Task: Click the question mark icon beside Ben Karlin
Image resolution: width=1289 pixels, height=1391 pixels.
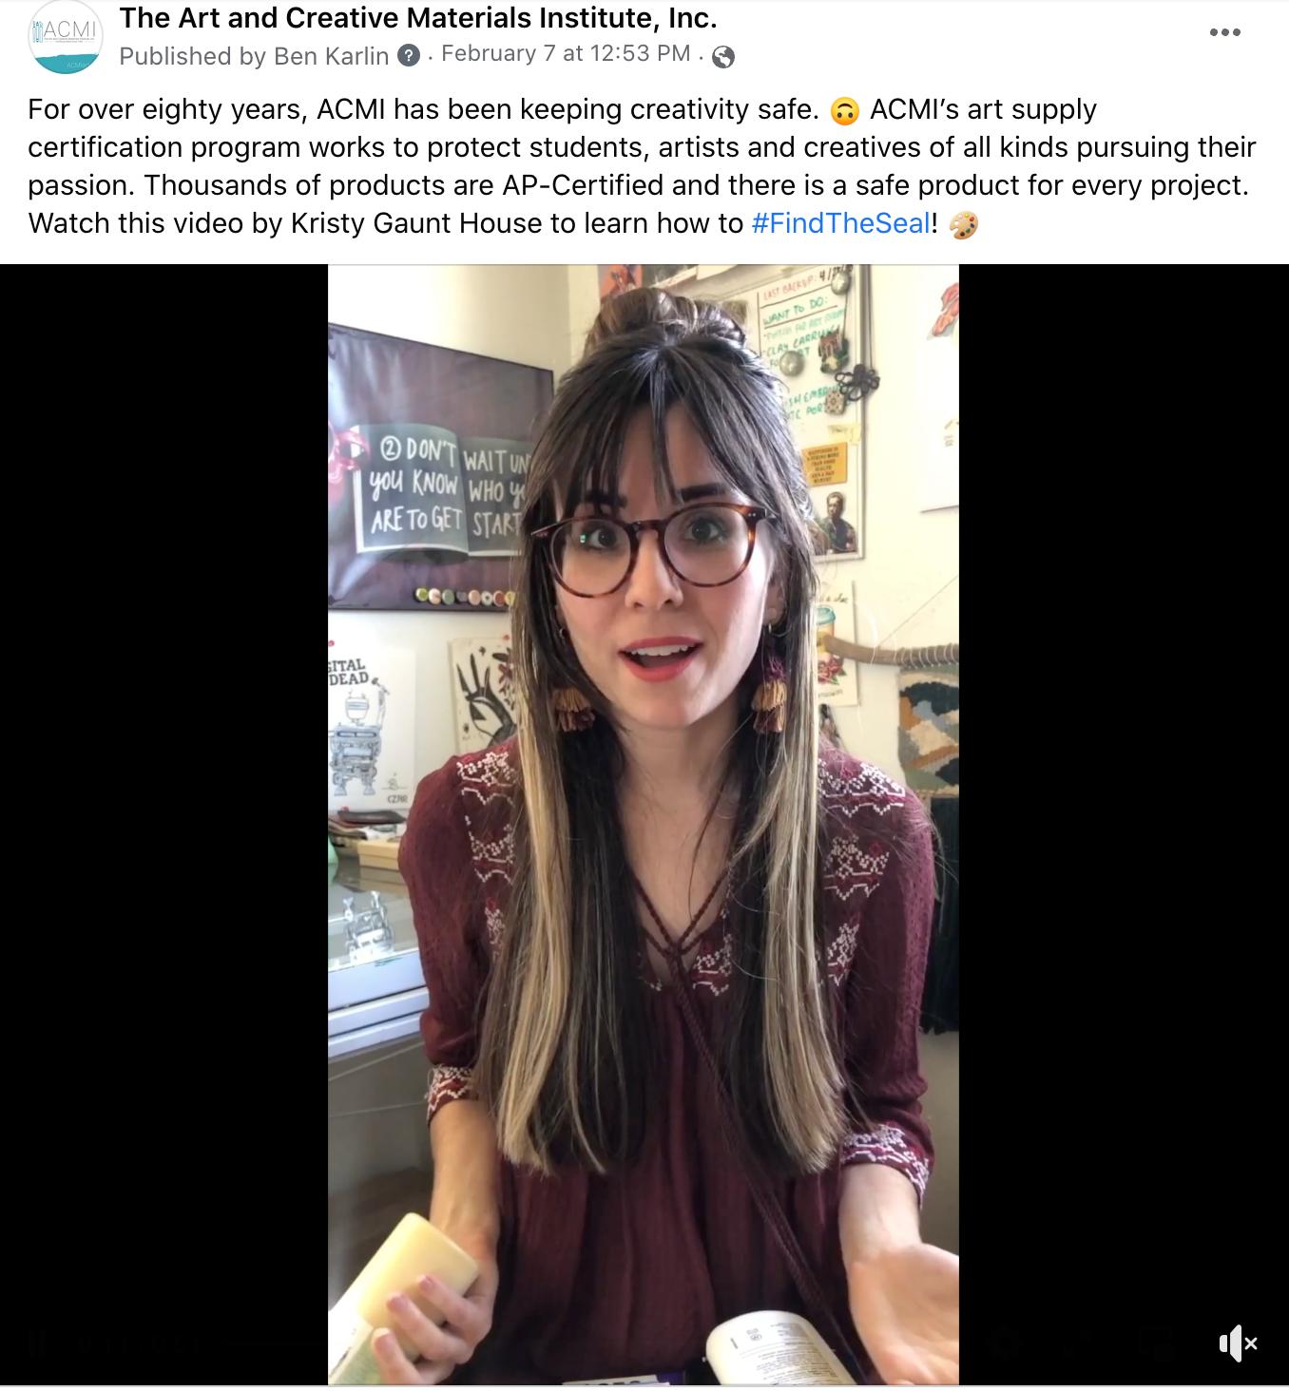Action: click(409, 56)
